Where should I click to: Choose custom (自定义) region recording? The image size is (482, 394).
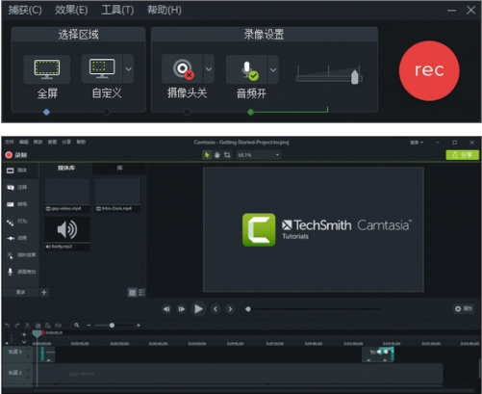point(102,68)
